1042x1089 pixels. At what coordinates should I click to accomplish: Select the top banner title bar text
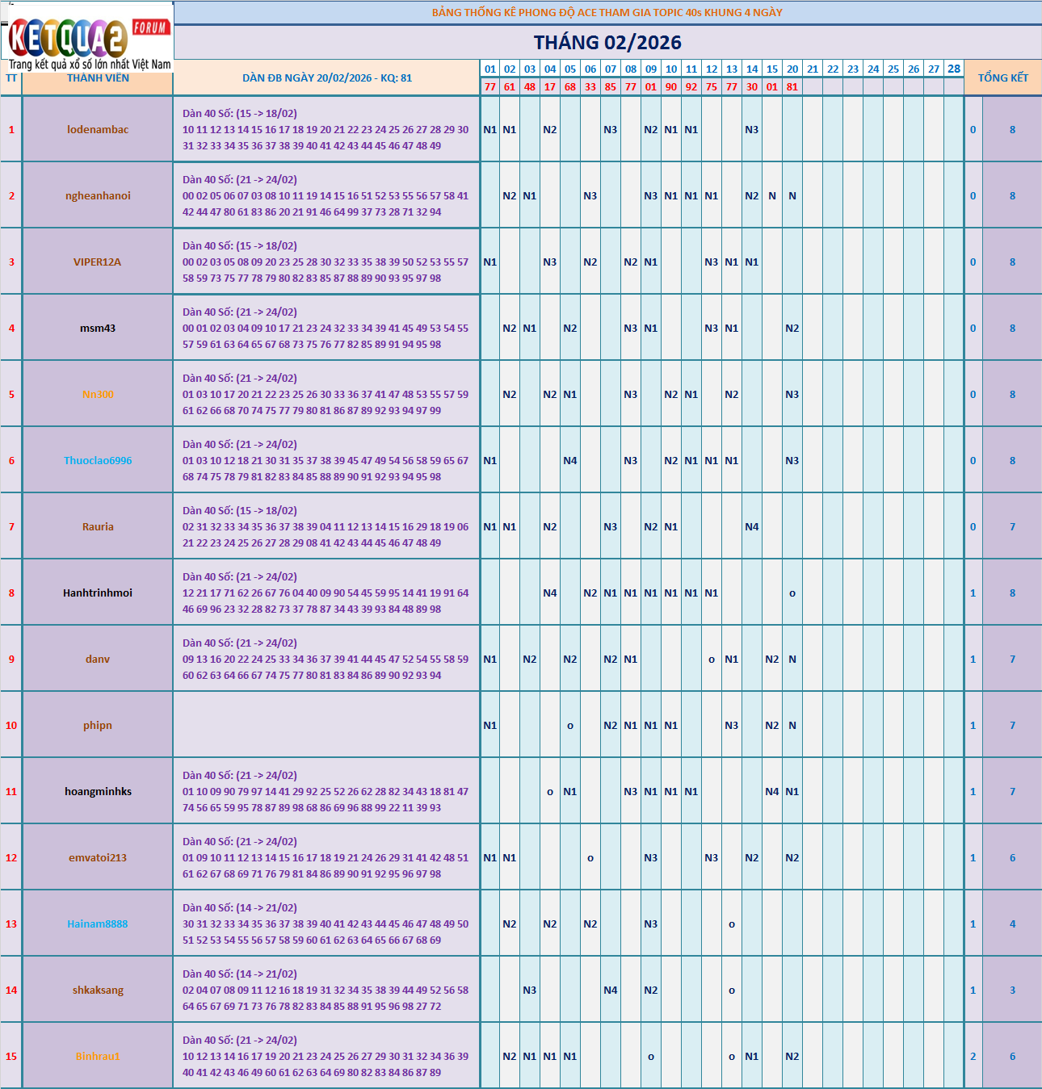[x=607, y=12]
